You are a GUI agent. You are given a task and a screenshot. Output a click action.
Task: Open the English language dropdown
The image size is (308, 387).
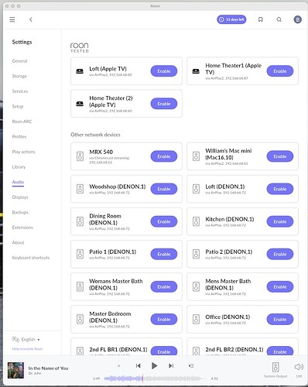coord(26,339)
